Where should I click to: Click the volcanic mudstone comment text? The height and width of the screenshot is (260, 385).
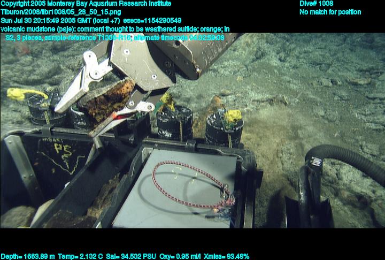pos(115,29)
